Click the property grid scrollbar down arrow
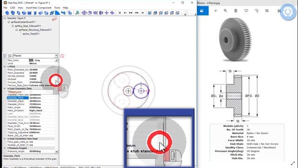 point(56,151)
